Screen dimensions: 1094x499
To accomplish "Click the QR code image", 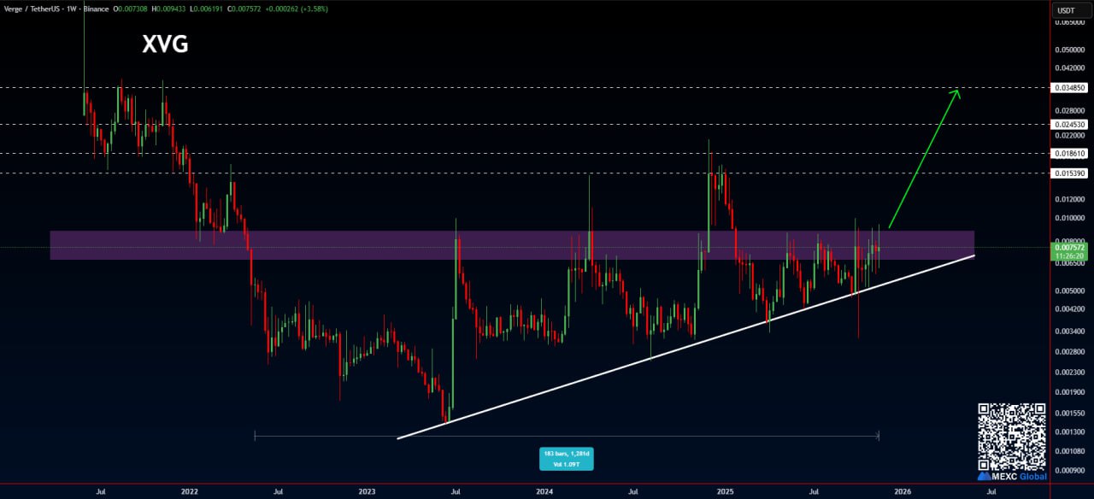I will [x=1012, y=436].
